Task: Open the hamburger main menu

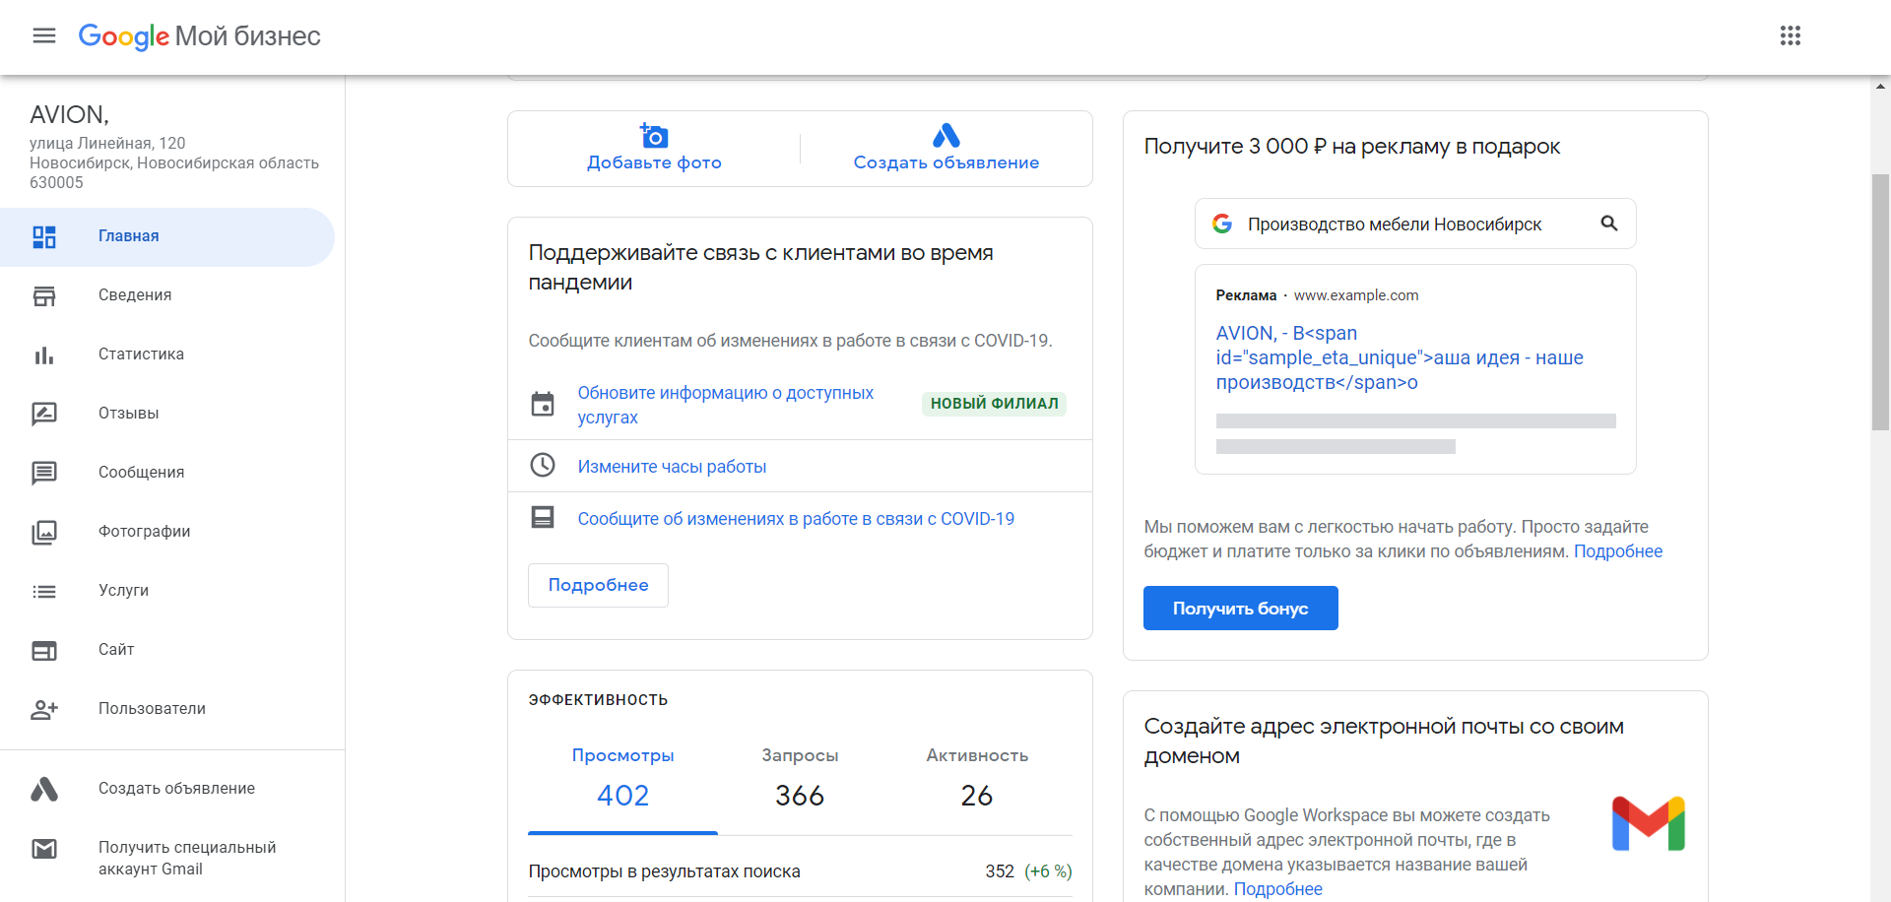Action: (44, 36)
